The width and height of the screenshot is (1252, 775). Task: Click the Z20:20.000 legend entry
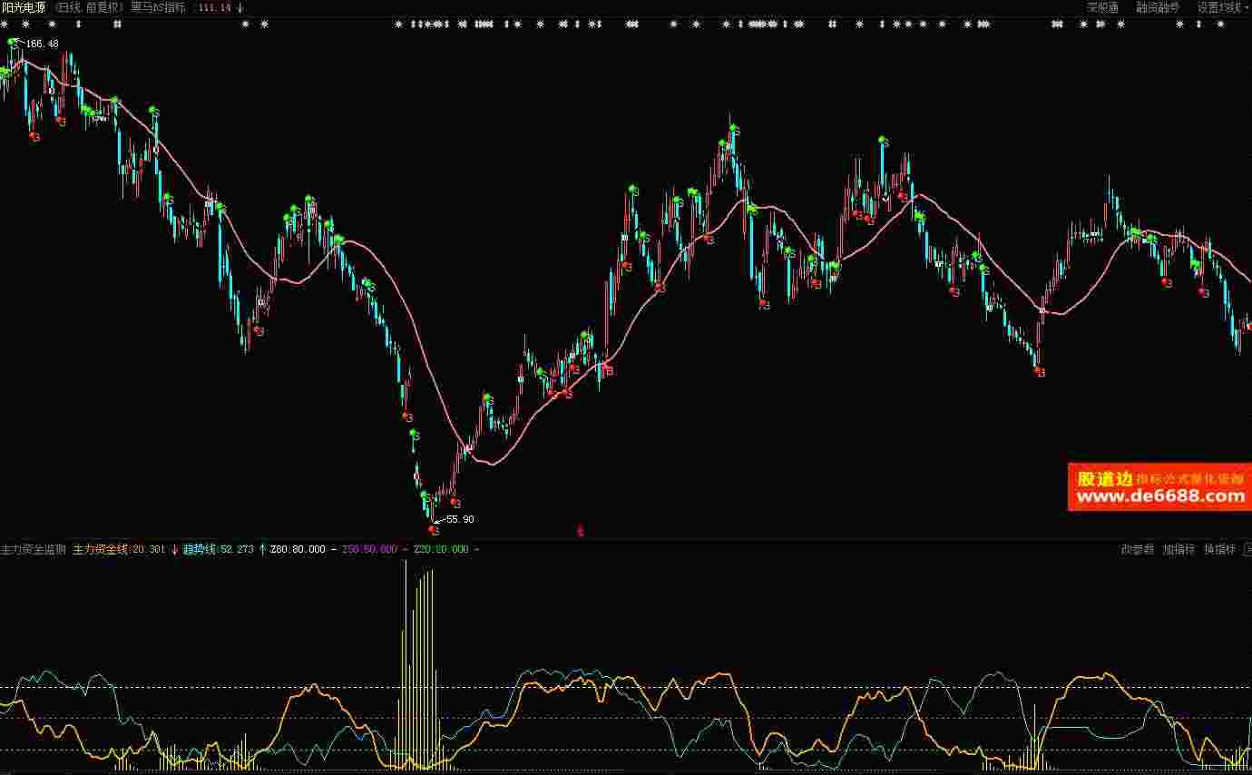pyautogui.click(x=441, y=549)
